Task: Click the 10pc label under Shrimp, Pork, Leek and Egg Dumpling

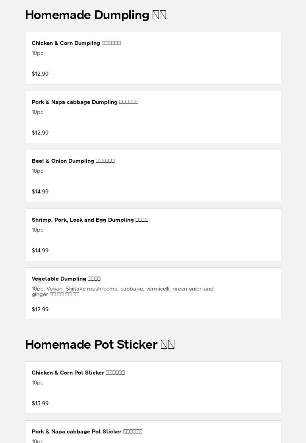Action: [38, 230]
